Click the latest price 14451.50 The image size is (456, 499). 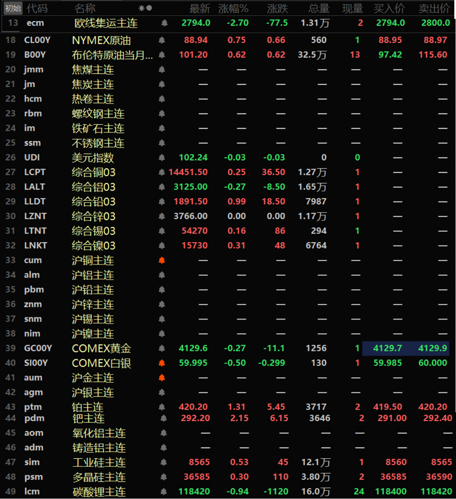click(188, 172)
